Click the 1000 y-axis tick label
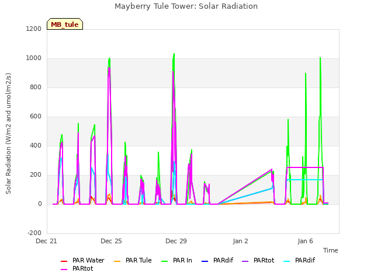The width and height of the screenshot is (374, 280). point(34,58)
